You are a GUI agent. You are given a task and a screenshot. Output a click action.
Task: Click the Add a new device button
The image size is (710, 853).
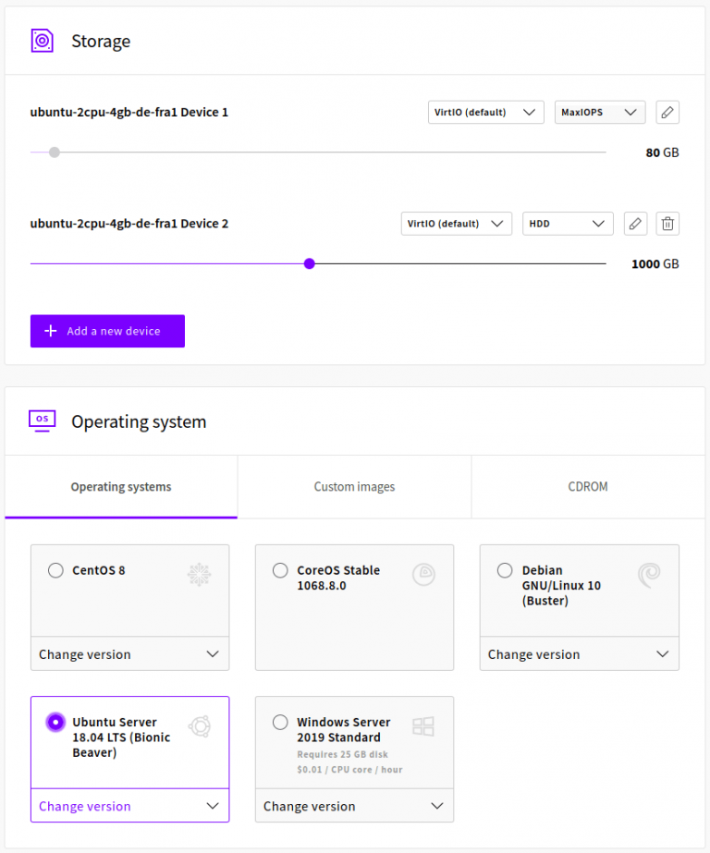point(107,331)
